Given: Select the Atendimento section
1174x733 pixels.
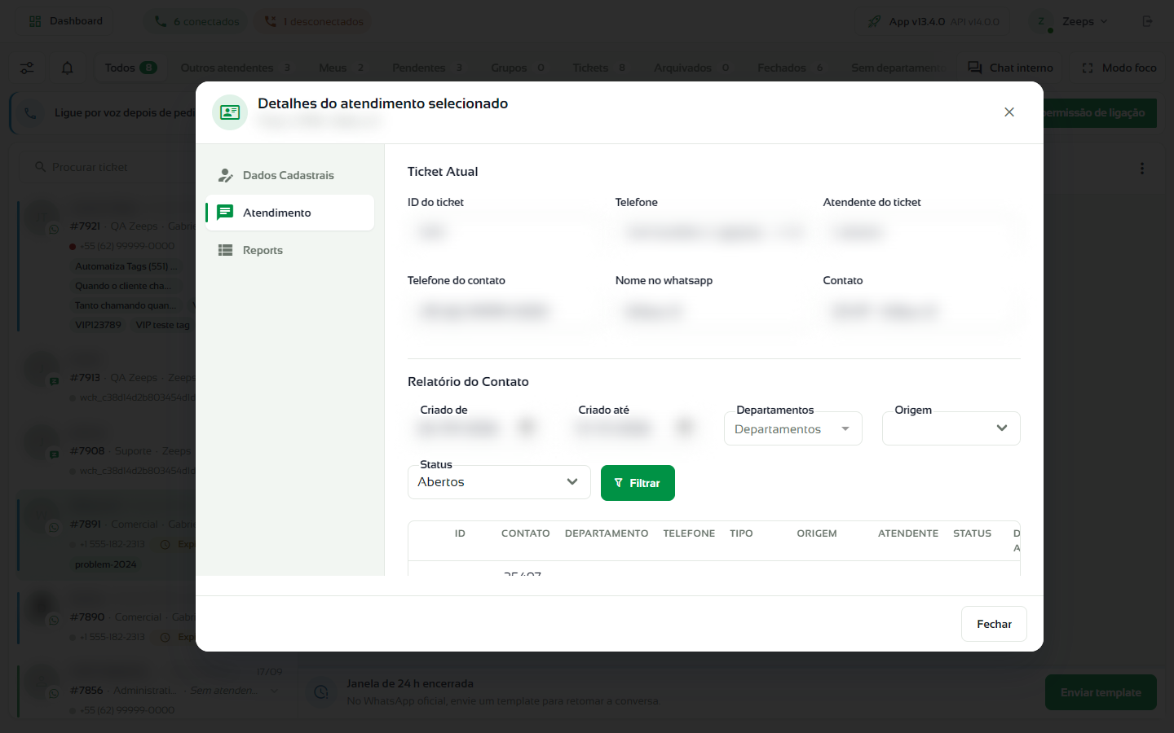Looking at the screenshot, I should click(x=290, y=213).
